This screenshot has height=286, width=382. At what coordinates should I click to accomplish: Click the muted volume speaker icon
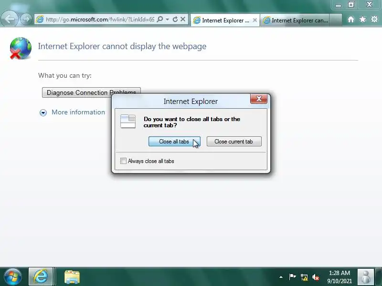tap(316, 277)
